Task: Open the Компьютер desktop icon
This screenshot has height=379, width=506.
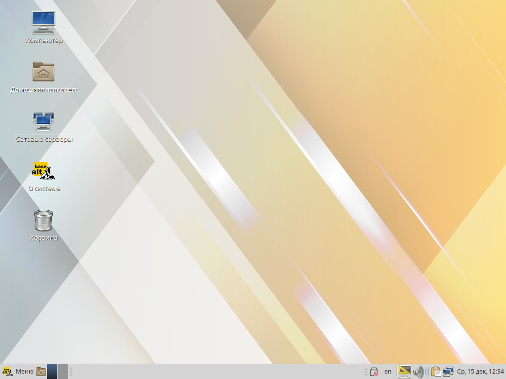Action: pos(43,22)
